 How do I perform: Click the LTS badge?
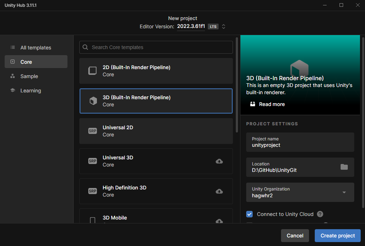(213, 26)
